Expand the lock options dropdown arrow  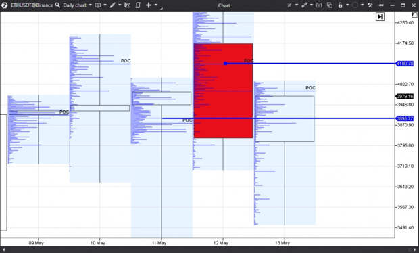347,5
